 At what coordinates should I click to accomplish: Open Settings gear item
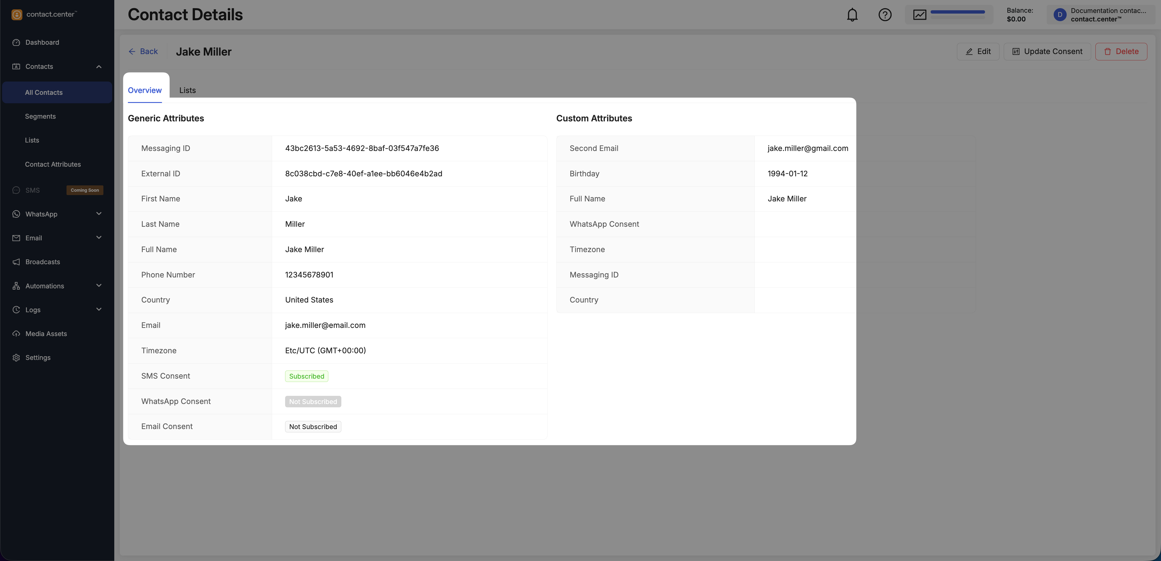[x=38, y=357]
